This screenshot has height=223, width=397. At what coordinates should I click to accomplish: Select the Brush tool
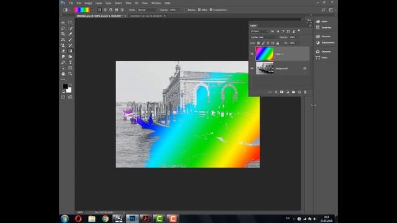[70, 40]
